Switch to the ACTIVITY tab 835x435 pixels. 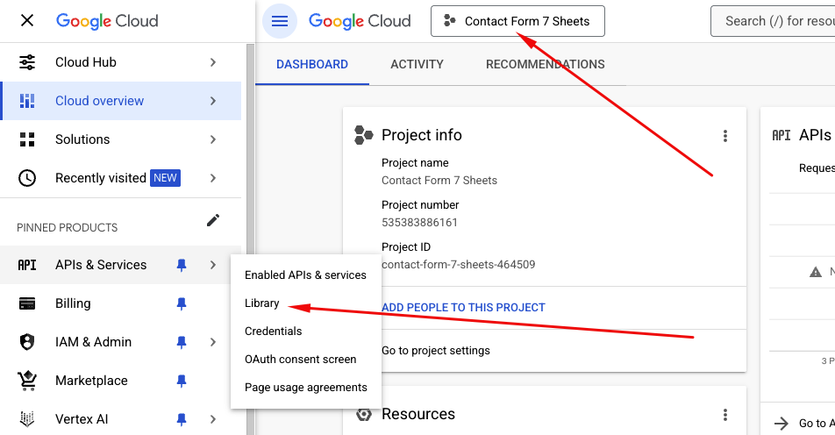click(417, 64)
